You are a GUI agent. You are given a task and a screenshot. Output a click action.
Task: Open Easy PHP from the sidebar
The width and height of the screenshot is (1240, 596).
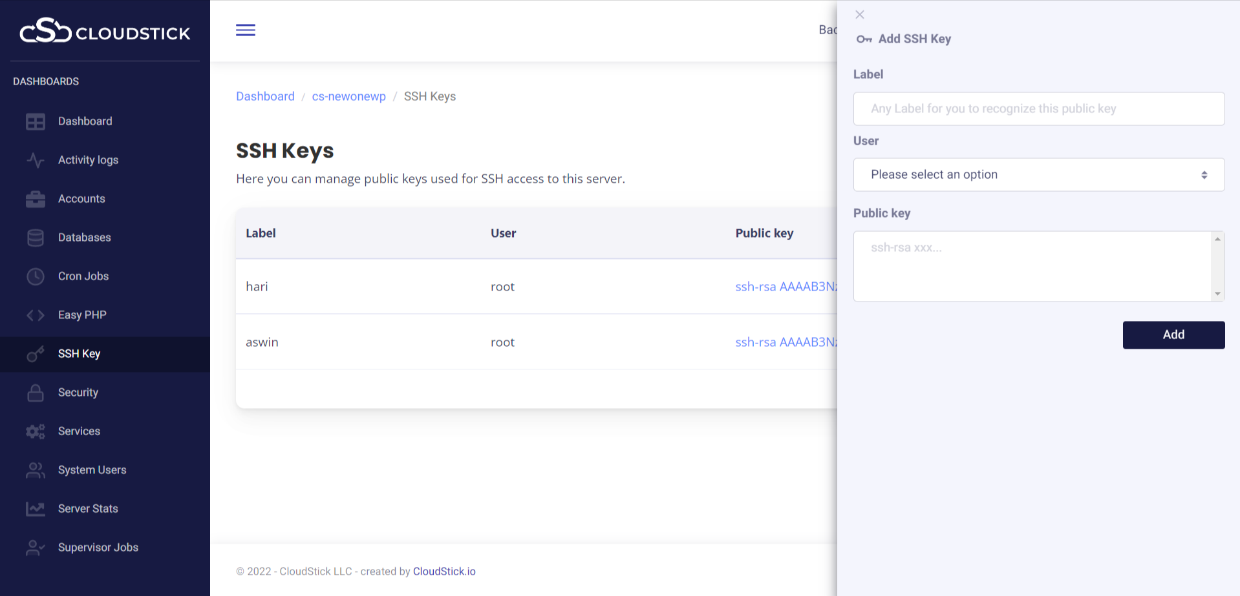pyautogui.click(x=82, y=315)
